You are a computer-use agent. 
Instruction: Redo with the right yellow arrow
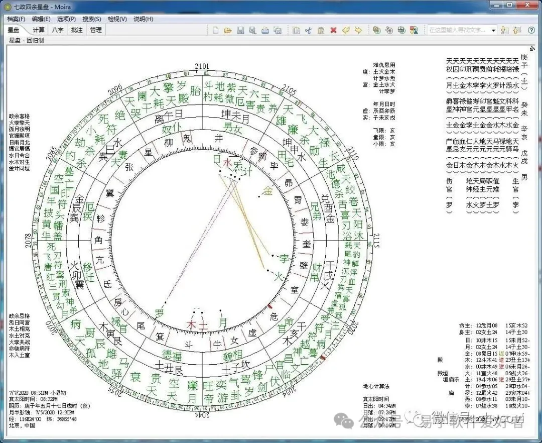(x=358, y=30)
